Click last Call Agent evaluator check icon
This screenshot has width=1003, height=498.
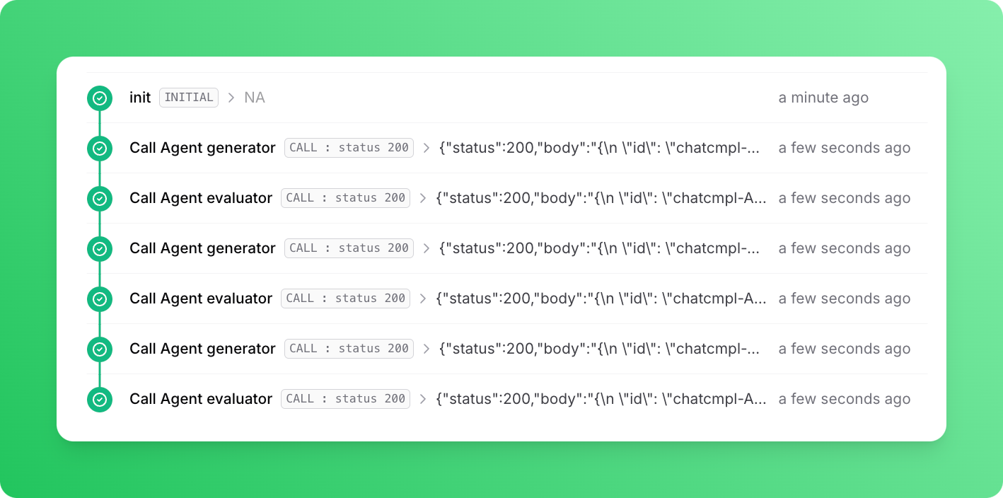pyautogui.click(x=100, y=399)
